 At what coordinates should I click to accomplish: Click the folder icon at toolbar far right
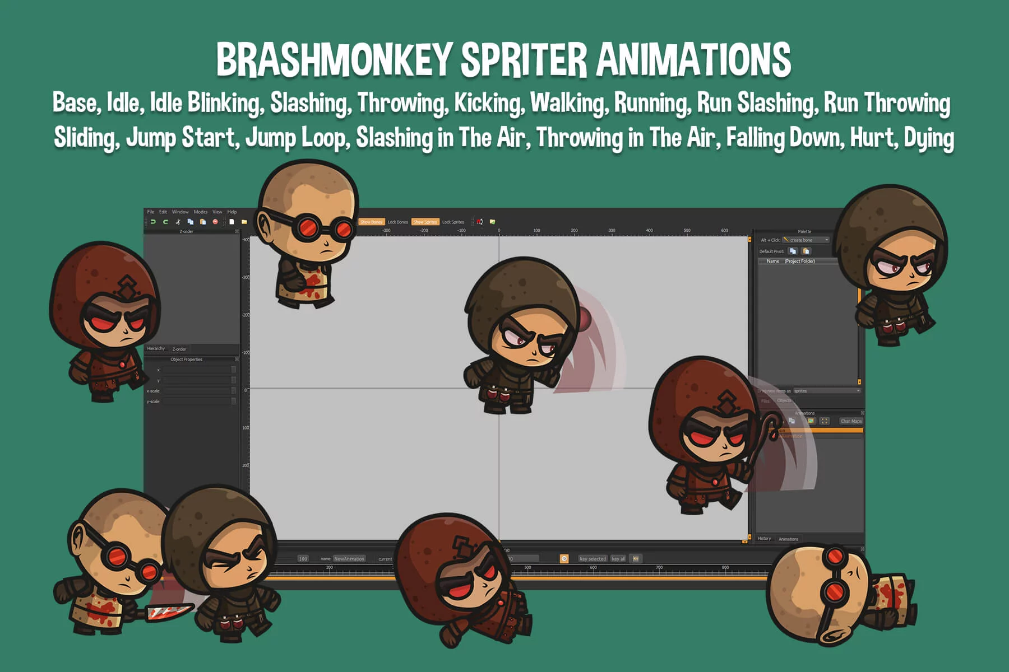pyautogui.click(x=492, y=222)
